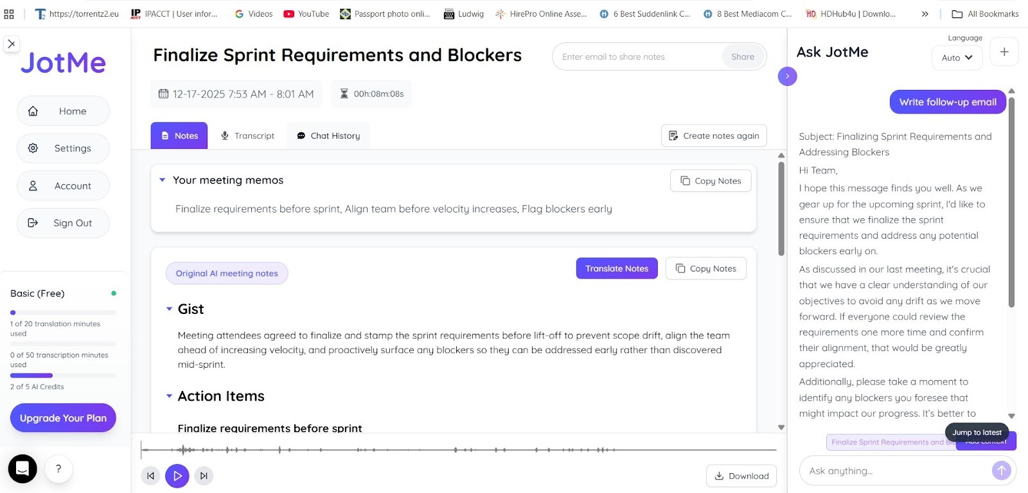The height and width of the screenshot is (493, 1028).
Task: Click Upgrade Your Plan button
Action: [63, 418]
